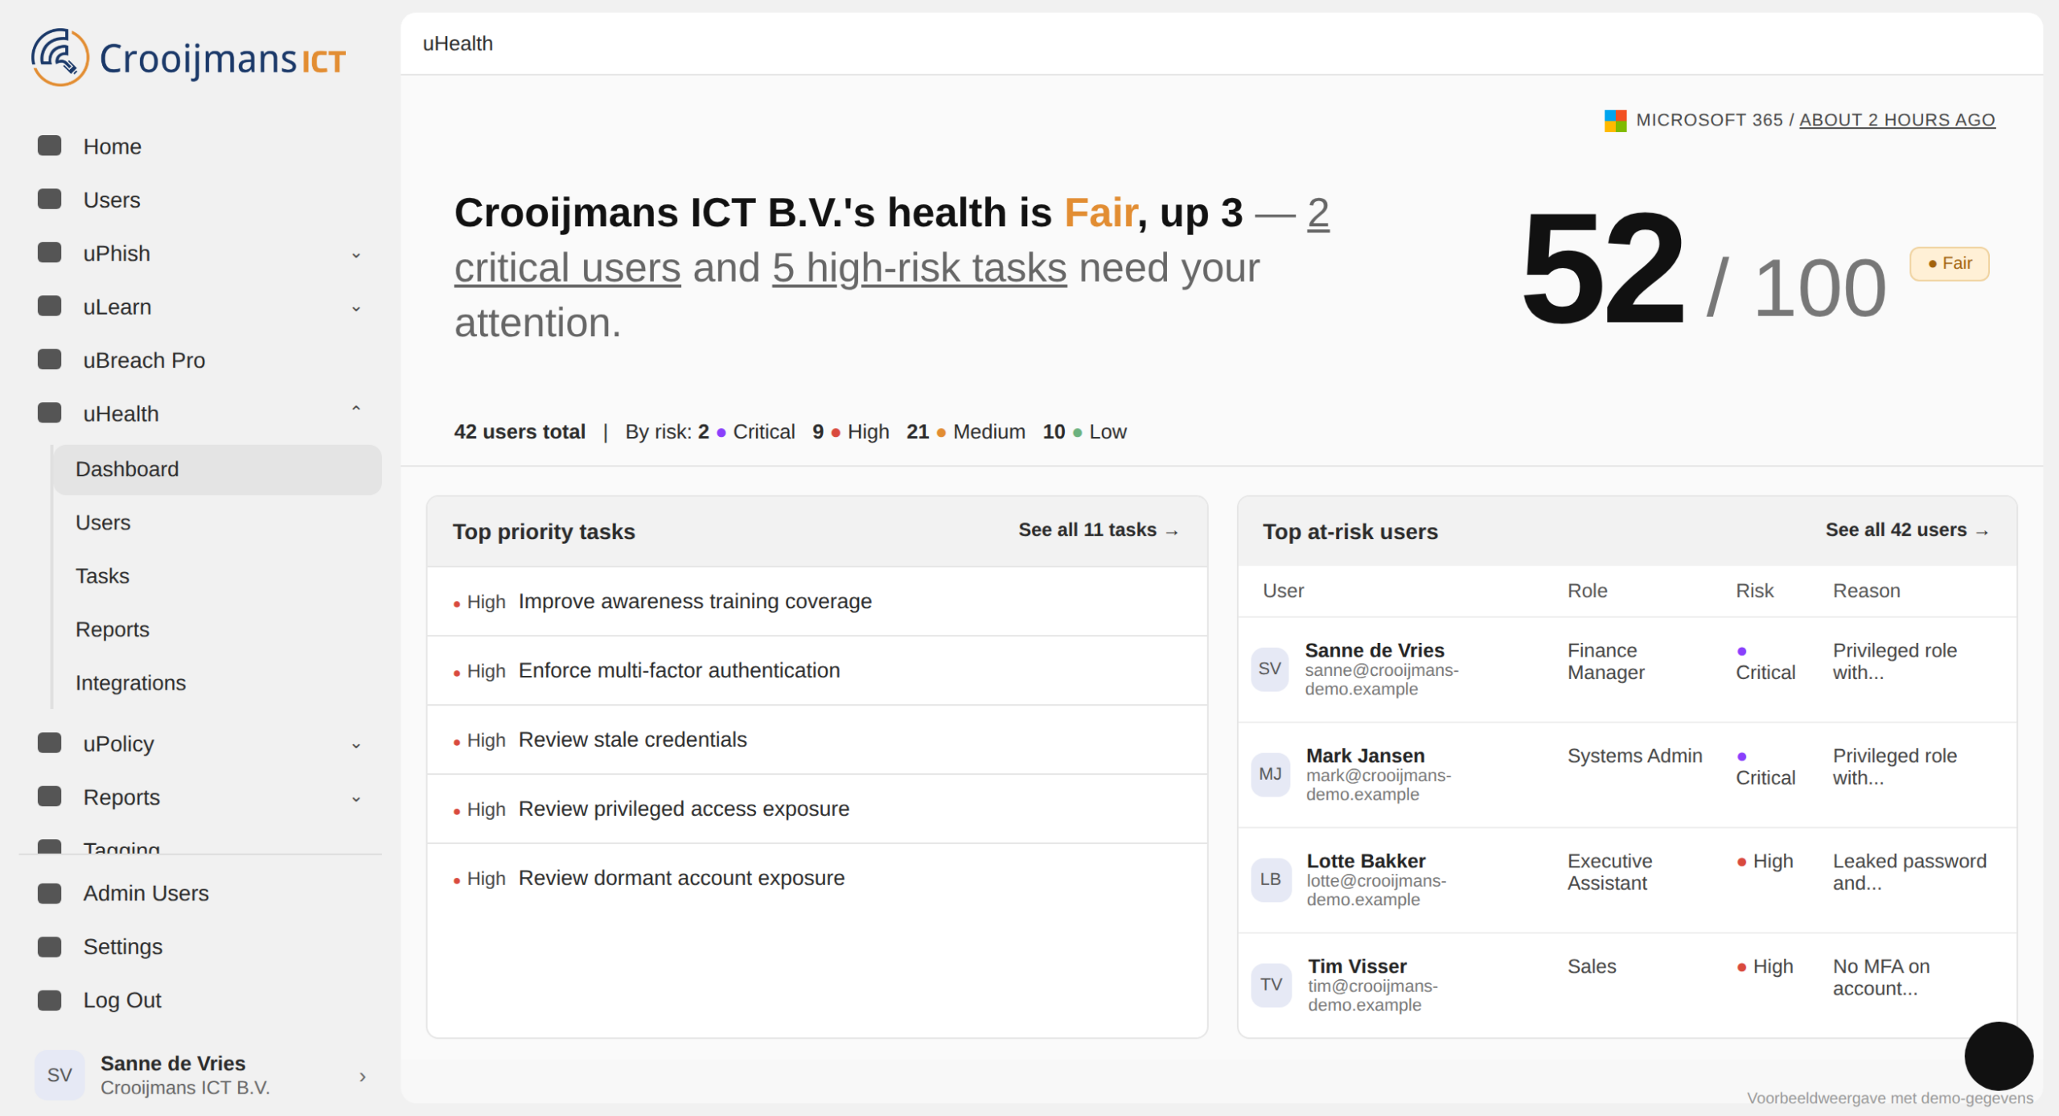Viewport: 2059px width, 1116px height.
Task: Click the Risk column header
Action: click(x=1754, y=591)
